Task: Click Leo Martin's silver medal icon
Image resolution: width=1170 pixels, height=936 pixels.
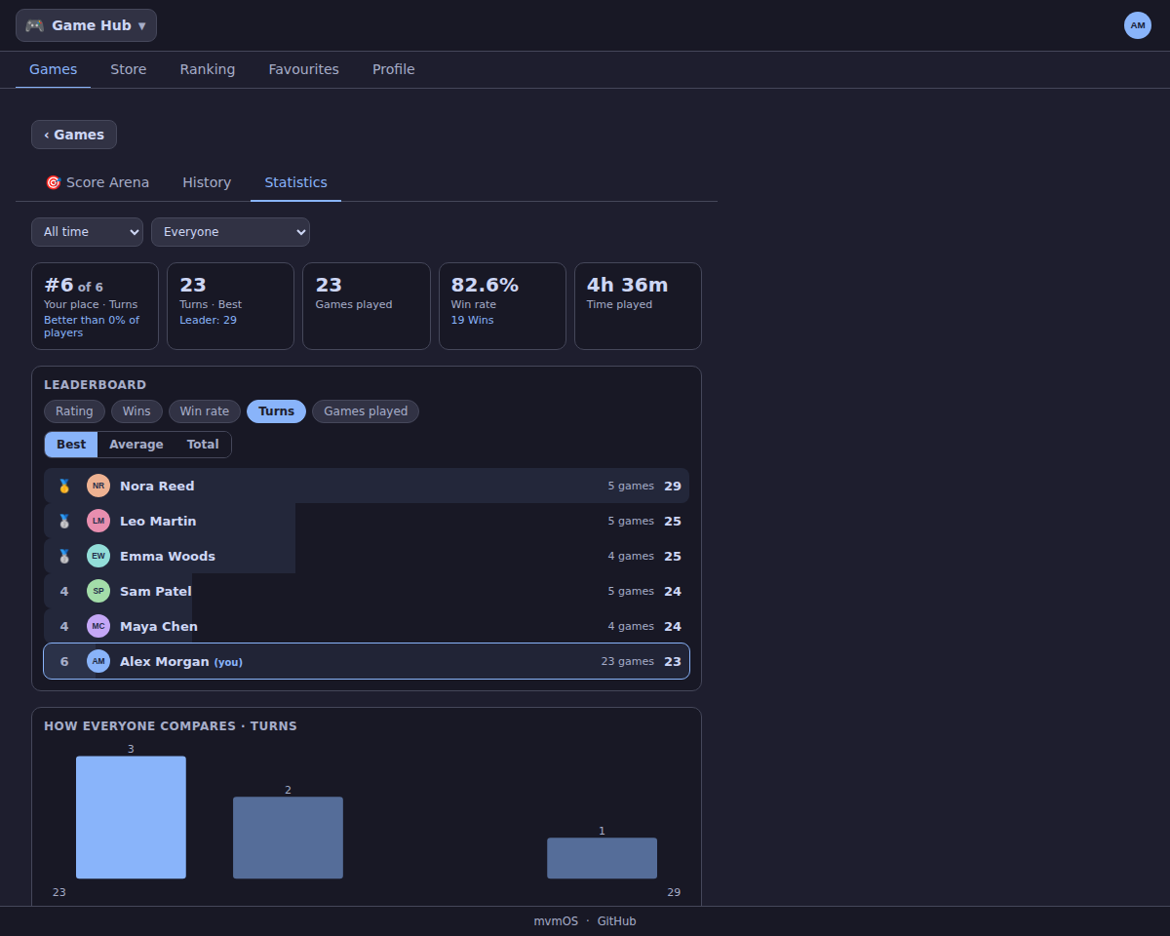Action: point(64,521)
